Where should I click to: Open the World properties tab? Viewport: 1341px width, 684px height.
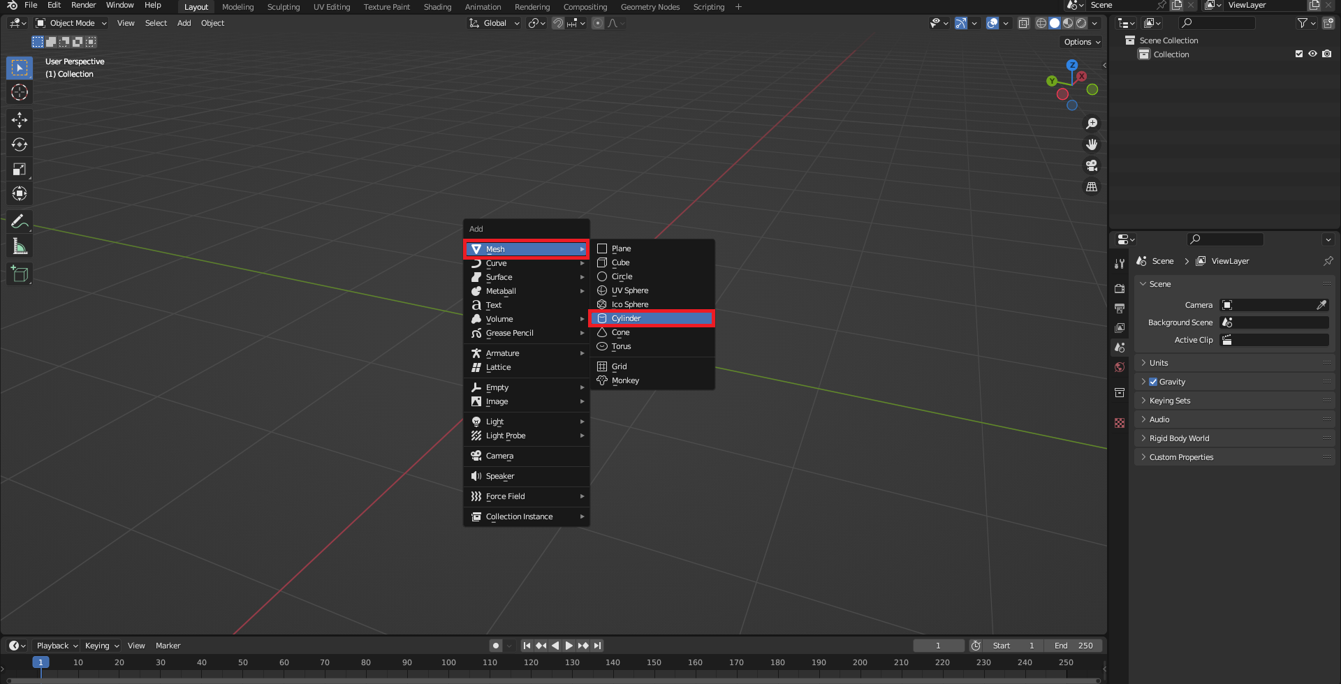[x=1120, y=367]
